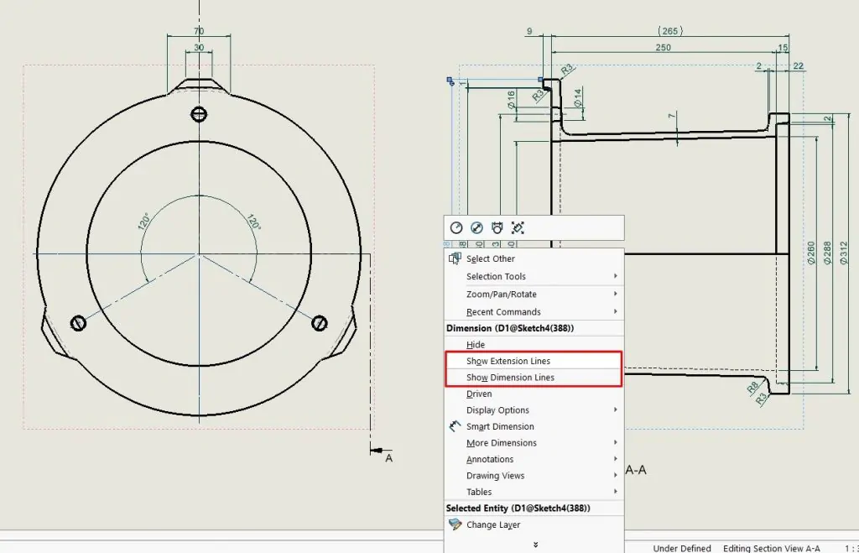Viewport: 859px width, 553px height.
Task: Expand the Display Options submenu
Action: [x=534, y=410]
